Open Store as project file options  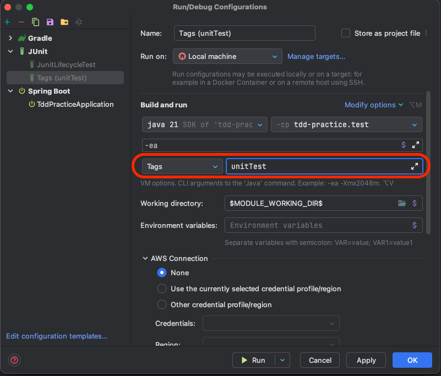(x=426, y=33)
